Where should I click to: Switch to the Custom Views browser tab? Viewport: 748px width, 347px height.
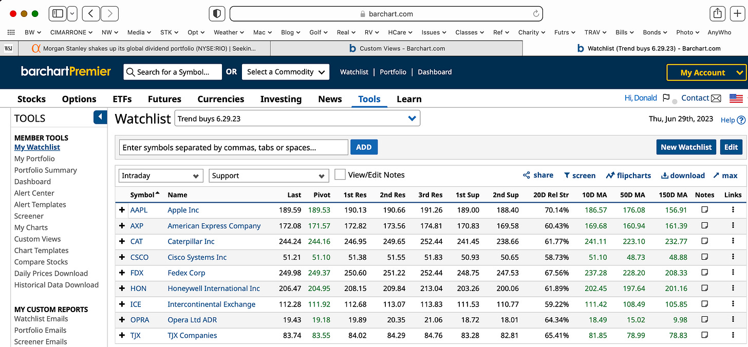396,48
